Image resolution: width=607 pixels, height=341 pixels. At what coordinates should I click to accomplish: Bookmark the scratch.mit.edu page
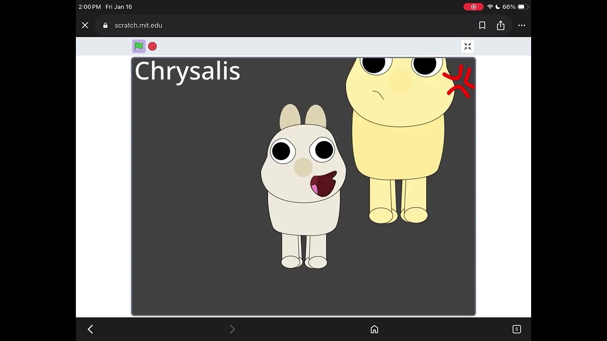click(x=482, y=25)
